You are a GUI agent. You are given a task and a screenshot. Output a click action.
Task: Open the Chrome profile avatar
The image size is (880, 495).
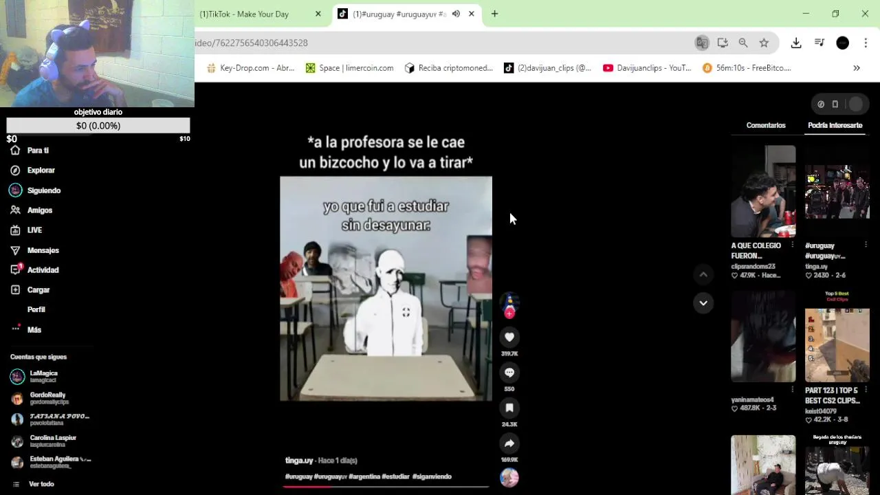tap(843, 43)
